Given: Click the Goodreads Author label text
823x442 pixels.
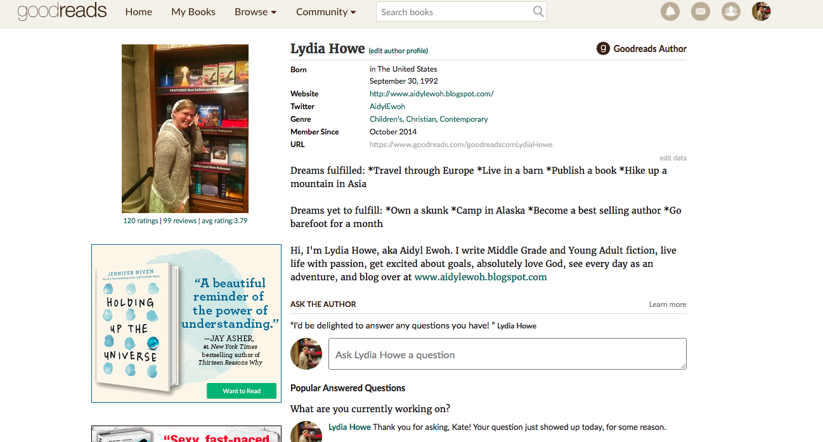Looking at the screenshot, I should 650,49.
